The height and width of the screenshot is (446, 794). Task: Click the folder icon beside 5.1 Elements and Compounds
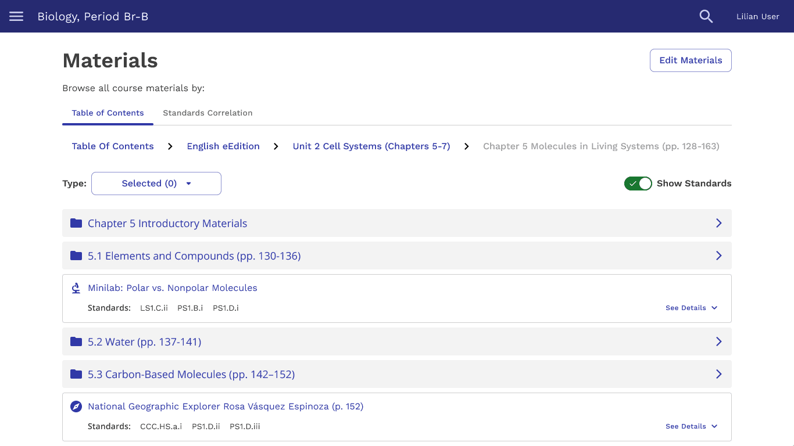76,256
